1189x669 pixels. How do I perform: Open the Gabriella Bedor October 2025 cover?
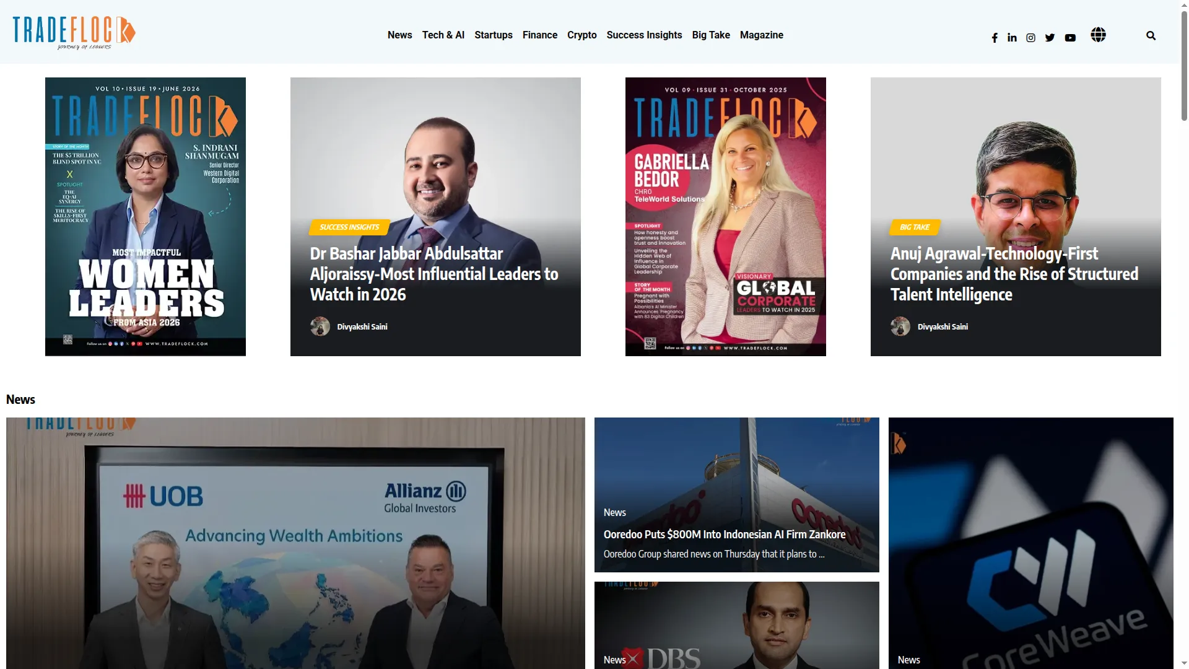tap(726, 217)
